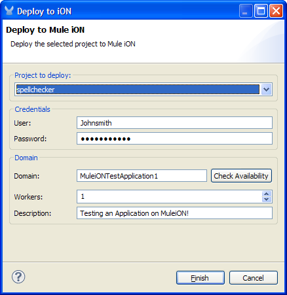Click the Description text field

click(174, 213)
